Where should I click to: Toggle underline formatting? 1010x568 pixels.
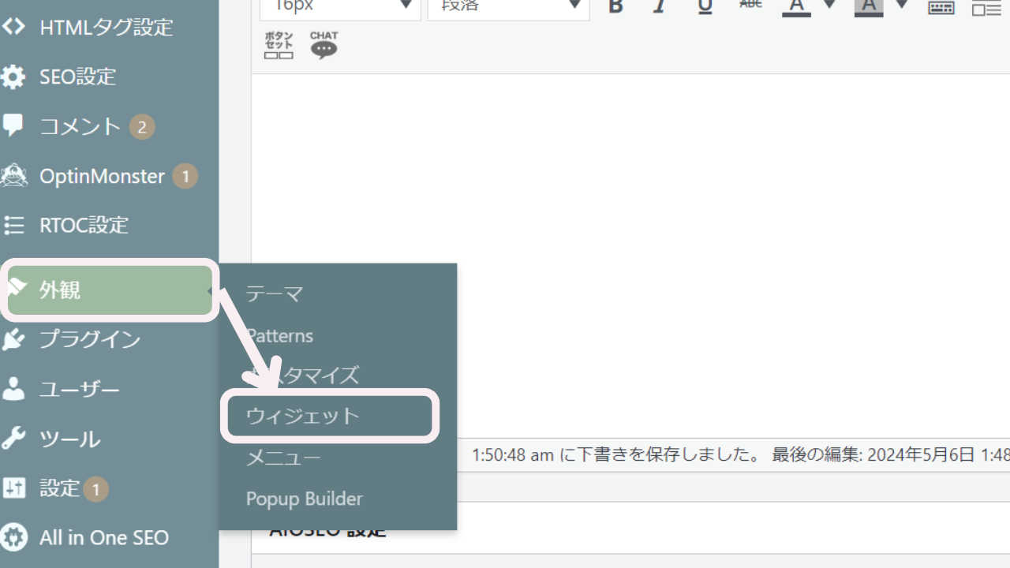(705, 6)
